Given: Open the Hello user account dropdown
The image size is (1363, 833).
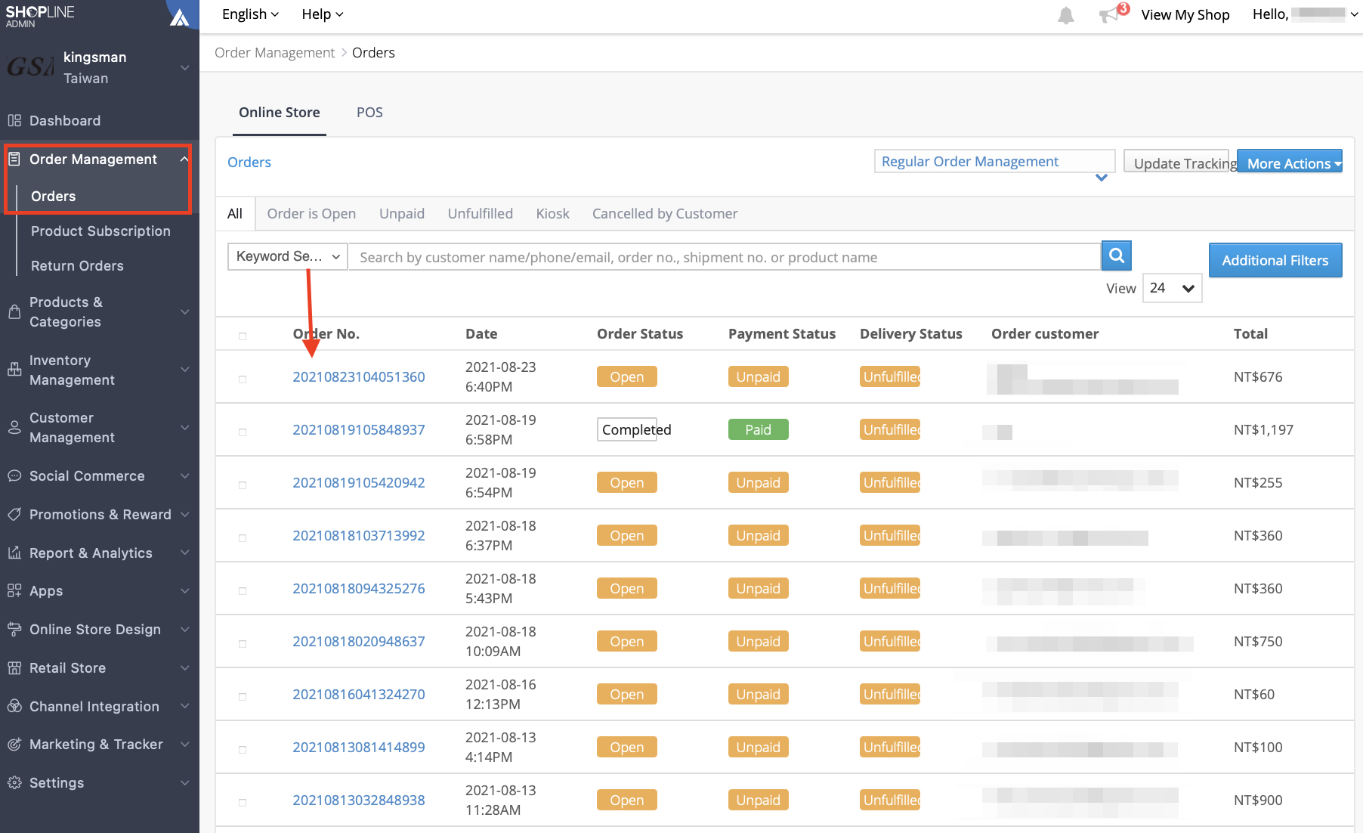Looking at the screenshot, I should 1306,14.
